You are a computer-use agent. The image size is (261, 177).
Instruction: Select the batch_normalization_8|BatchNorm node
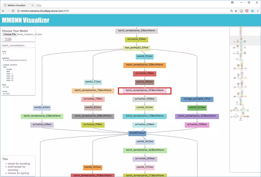(x=93, y=116)
